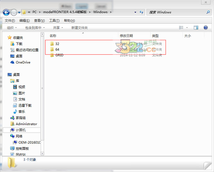This screenshot has width=214, height=172.
Task: Click the Forward navigation arrow button
Action: pyautogui.click(x=14, y=13)
